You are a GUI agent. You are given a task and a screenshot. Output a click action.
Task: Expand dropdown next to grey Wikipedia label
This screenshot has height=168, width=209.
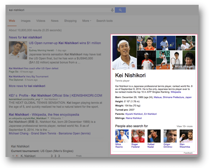62,118
